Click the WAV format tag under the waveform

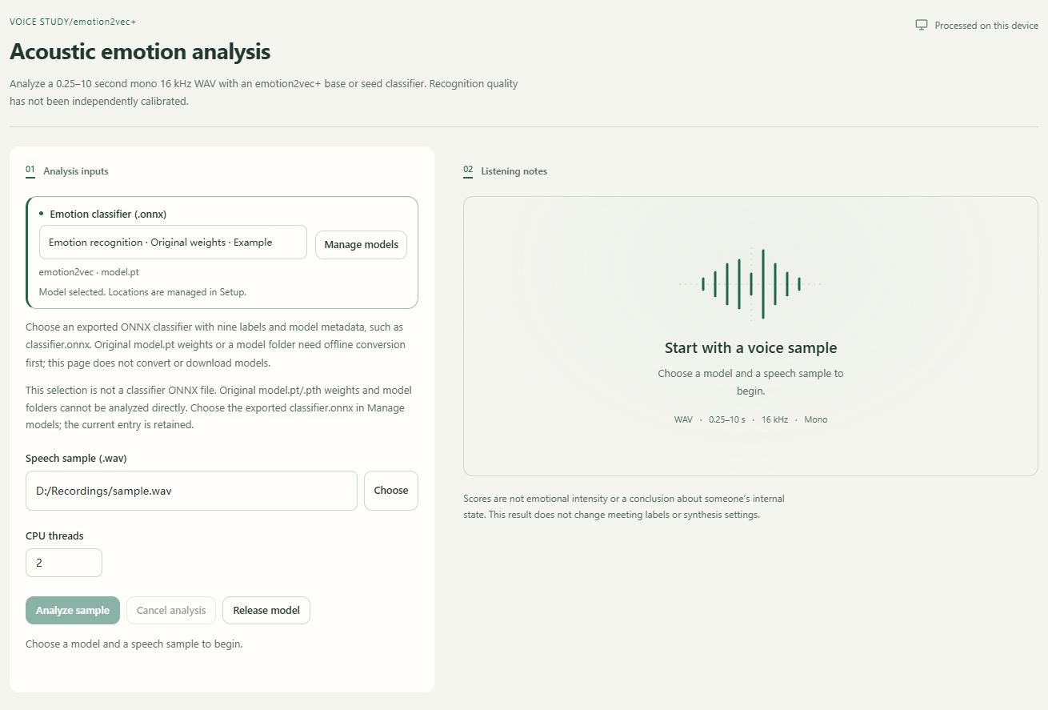pyautogui.click(x=683, y=419)
